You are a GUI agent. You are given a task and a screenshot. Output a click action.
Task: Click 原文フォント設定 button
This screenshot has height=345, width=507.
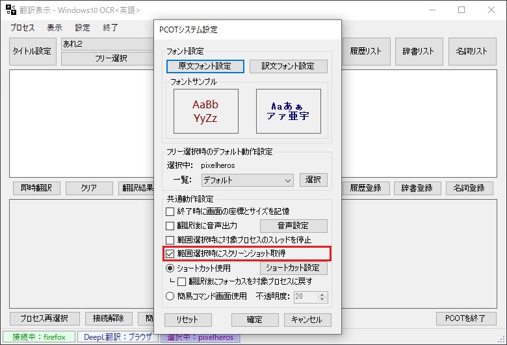[205, 66]
